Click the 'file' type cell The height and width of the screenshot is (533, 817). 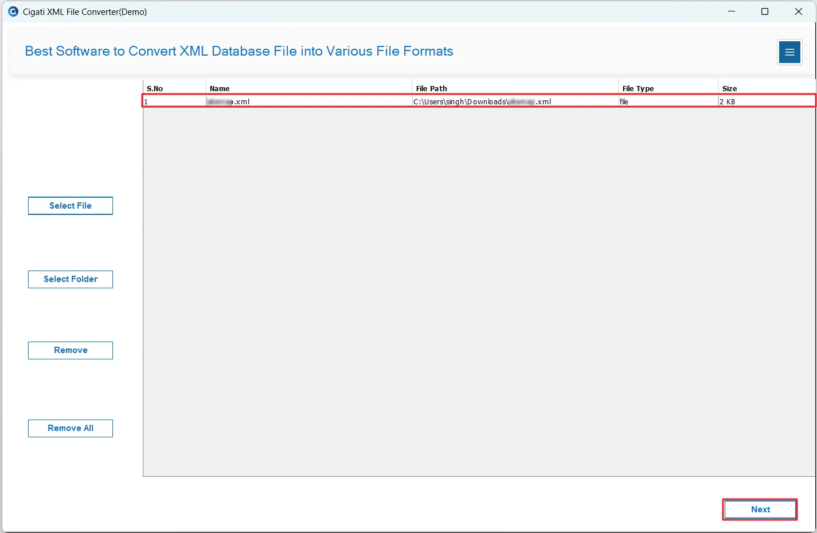(x=669, y=101)
